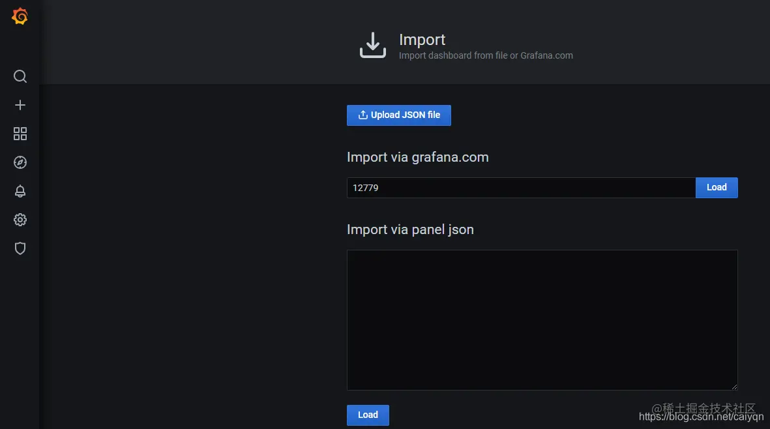Viewport: 770px width, 429px height.
Task: Open the Configuration gear icon
Action: click(20, 220)
